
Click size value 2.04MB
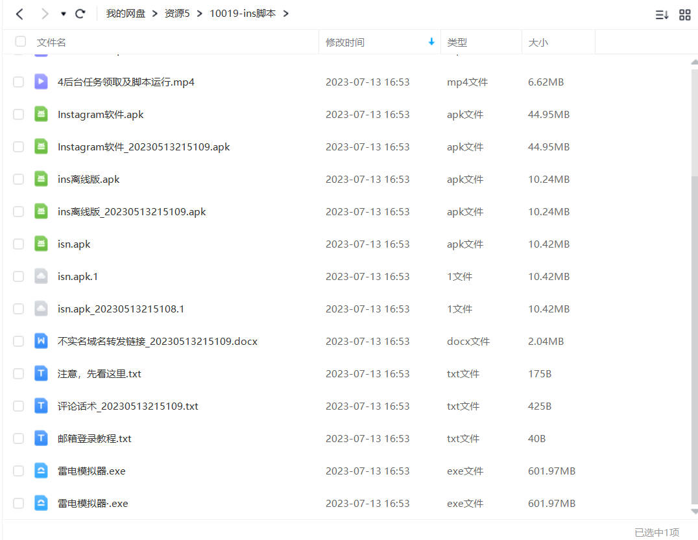[x=546, y=342]
